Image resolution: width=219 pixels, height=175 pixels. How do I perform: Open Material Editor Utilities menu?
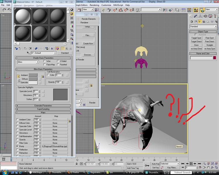pos(49,6)
